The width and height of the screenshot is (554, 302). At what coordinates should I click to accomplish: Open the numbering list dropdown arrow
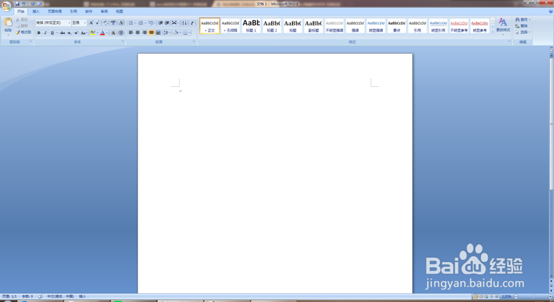coord(146,23)
